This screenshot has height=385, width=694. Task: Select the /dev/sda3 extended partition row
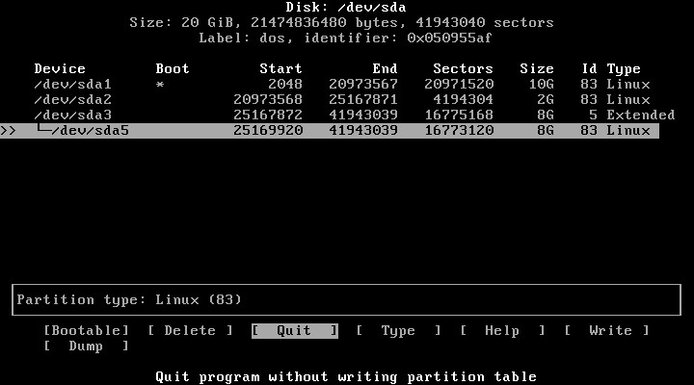point(354,115)
